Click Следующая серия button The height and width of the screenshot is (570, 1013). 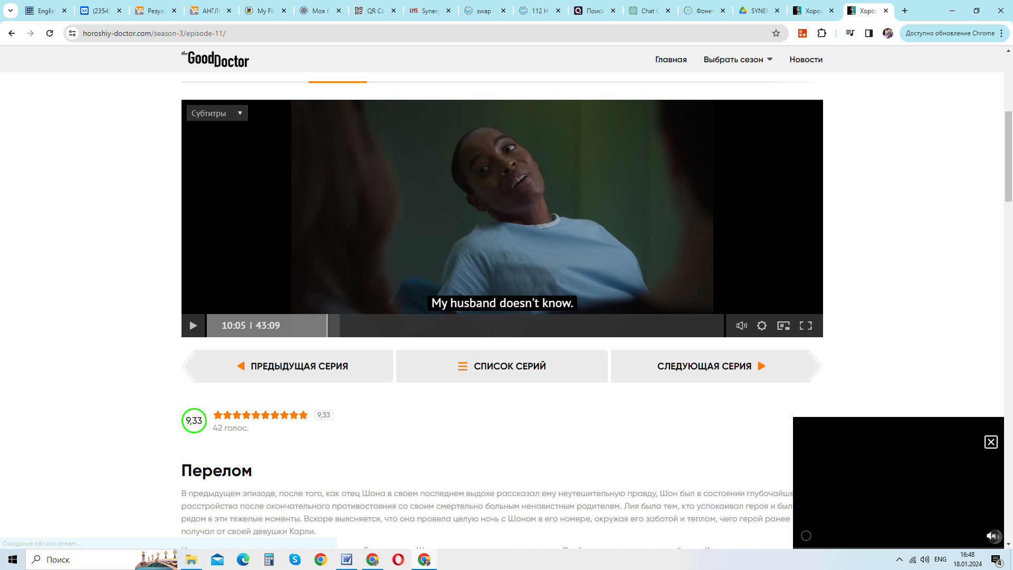(x=711, y=366)
